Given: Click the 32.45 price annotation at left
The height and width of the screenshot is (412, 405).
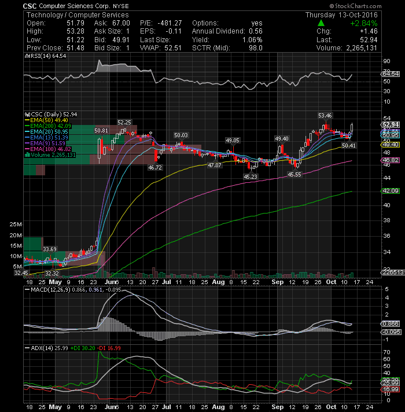Looking at the screenshot, I should tap(21, 273).
